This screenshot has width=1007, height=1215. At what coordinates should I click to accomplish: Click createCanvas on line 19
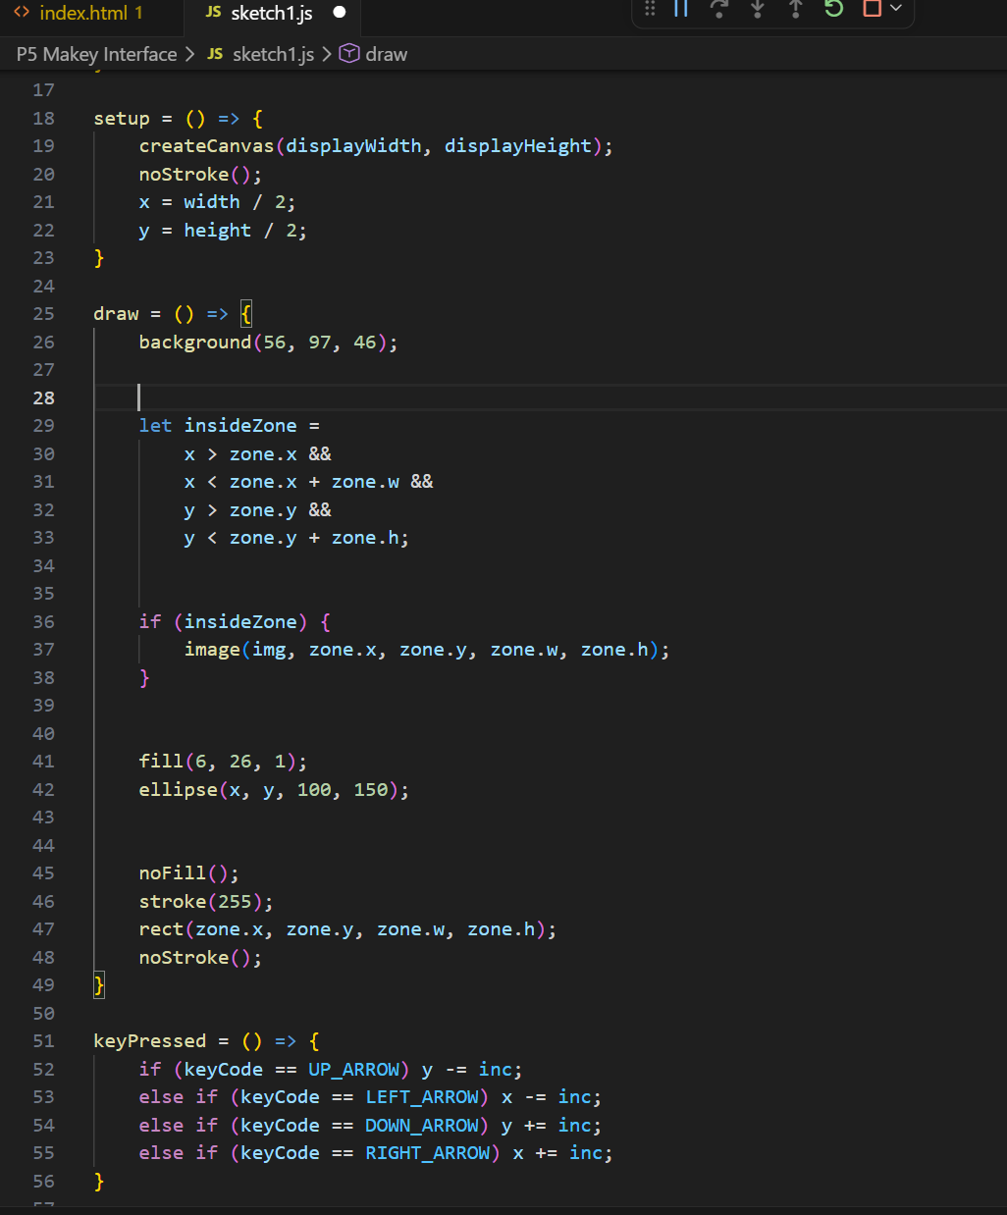[x=207, y=146]
